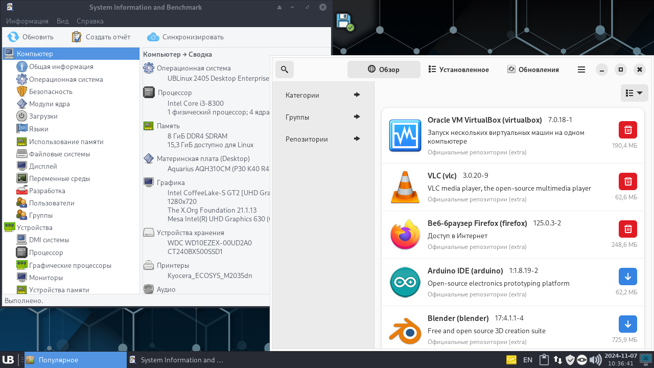The image size is (654, 368).
Task: Switch to the Установленное tab
Action: (458, 69)
